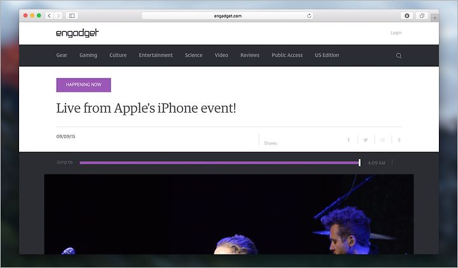Show all tabs overview button
Viewport: 458px width, 268px height.
(422, 16)
